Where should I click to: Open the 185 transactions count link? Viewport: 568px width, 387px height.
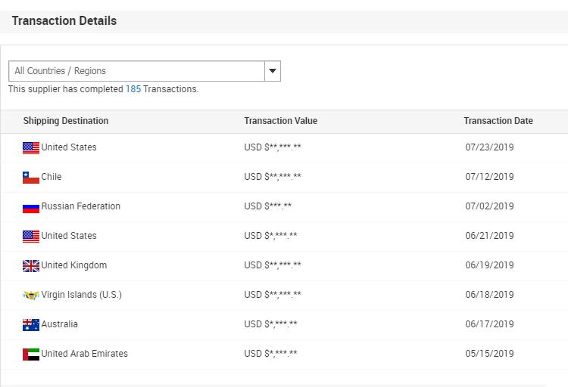click(133, 89)
